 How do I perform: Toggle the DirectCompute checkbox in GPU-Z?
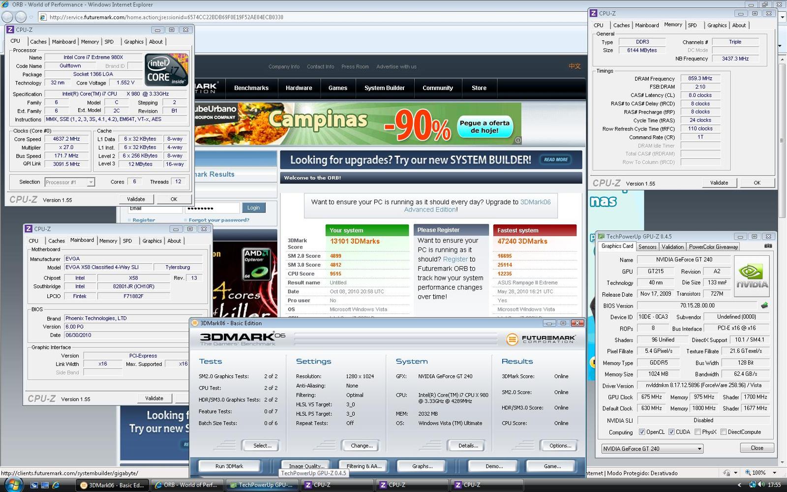click(724, 432)
